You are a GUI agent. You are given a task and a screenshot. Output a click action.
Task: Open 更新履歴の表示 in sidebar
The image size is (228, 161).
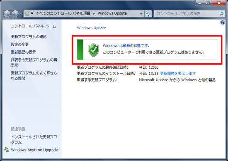(x=23, y=52)
